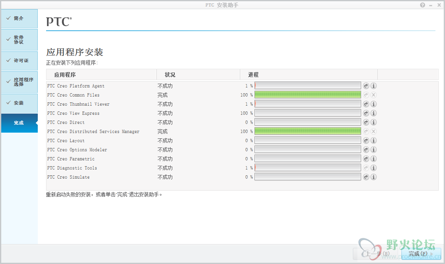
Task: Go to the 软件协议 step
Action: click(19, 39)
